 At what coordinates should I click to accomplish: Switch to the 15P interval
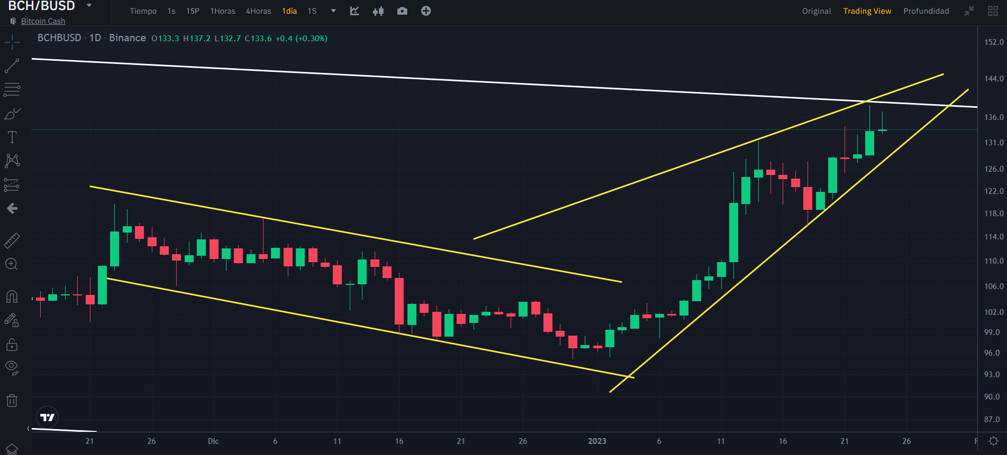coord(193,11)
